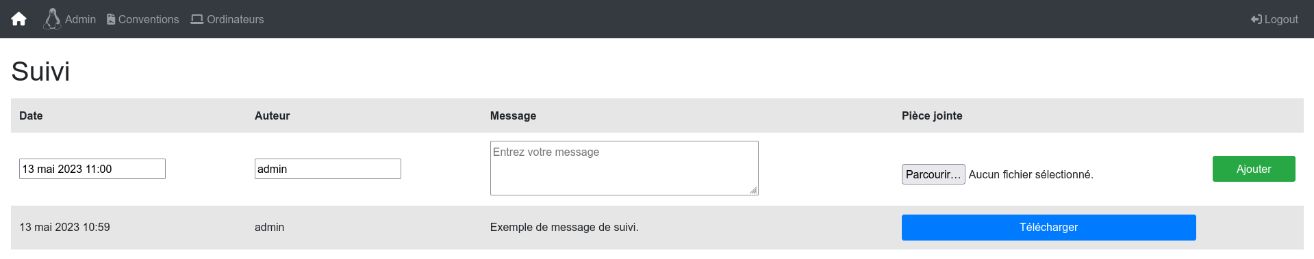Image resolution: width=1314 pixels, height=259 pixels.
Task: Open the Conventions menu item
Action: tap(143, 19)
